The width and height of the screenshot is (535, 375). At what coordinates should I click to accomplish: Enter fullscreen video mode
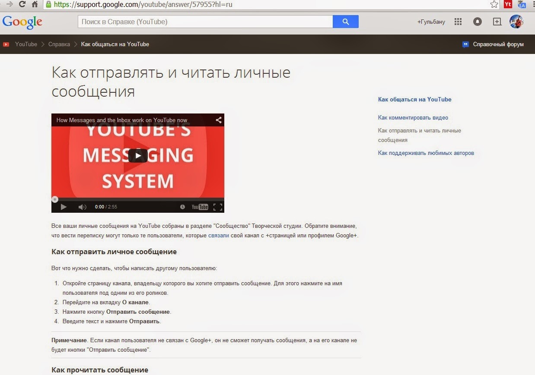click(x=218, y=207)
